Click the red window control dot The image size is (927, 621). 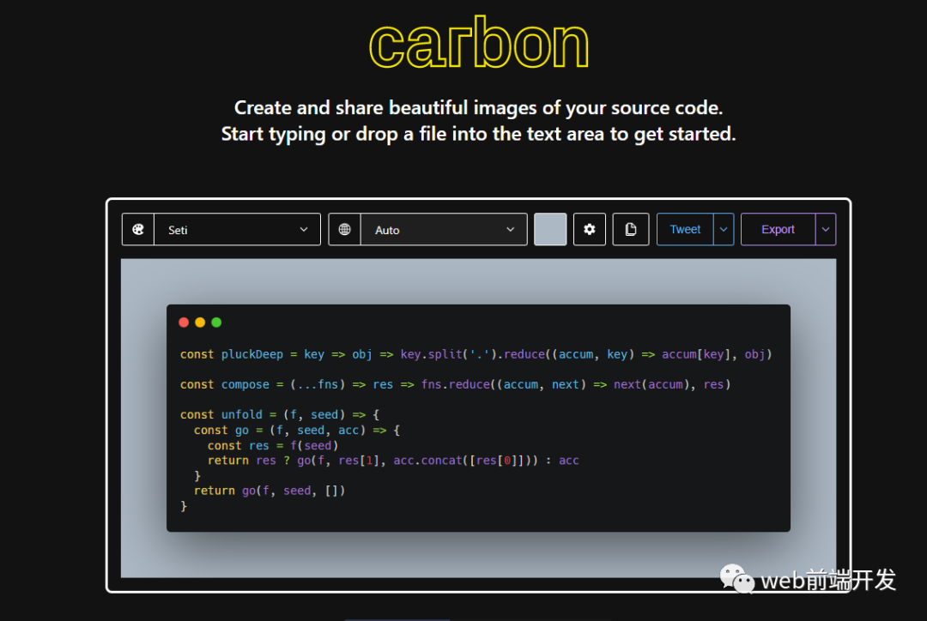click(x=184, y=322)
